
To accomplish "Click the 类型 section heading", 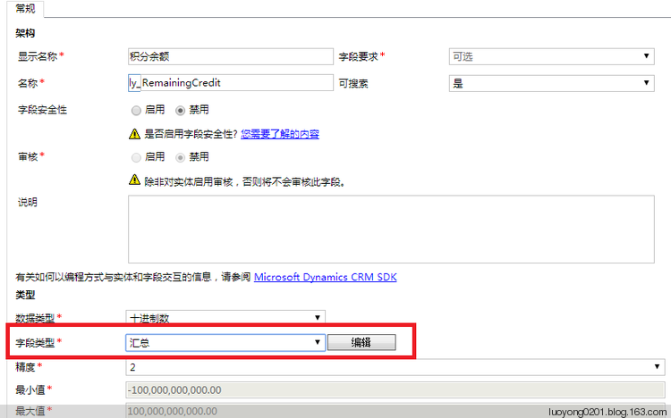I will coord(25,295).
